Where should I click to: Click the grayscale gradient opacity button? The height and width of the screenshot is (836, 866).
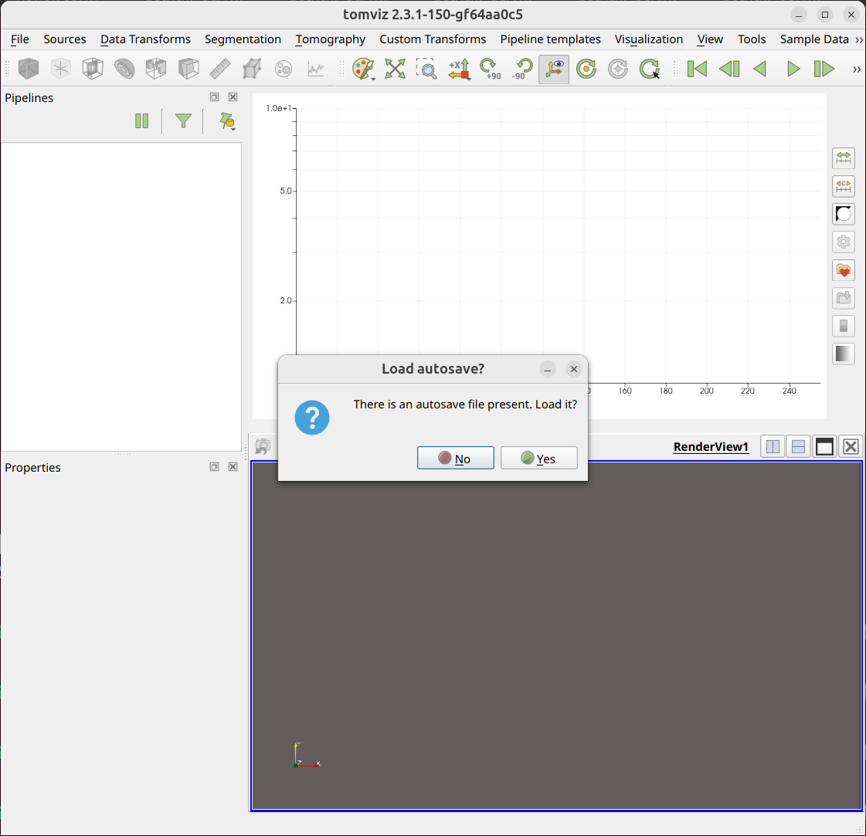coord(844,354)
